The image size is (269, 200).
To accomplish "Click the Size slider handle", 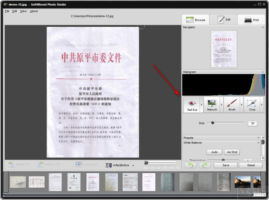I will point(213,123).
